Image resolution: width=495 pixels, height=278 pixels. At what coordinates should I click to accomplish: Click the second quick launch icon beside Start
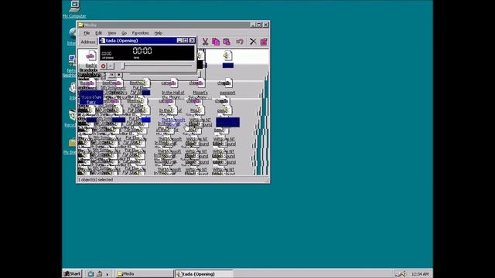tap(99, 274)
